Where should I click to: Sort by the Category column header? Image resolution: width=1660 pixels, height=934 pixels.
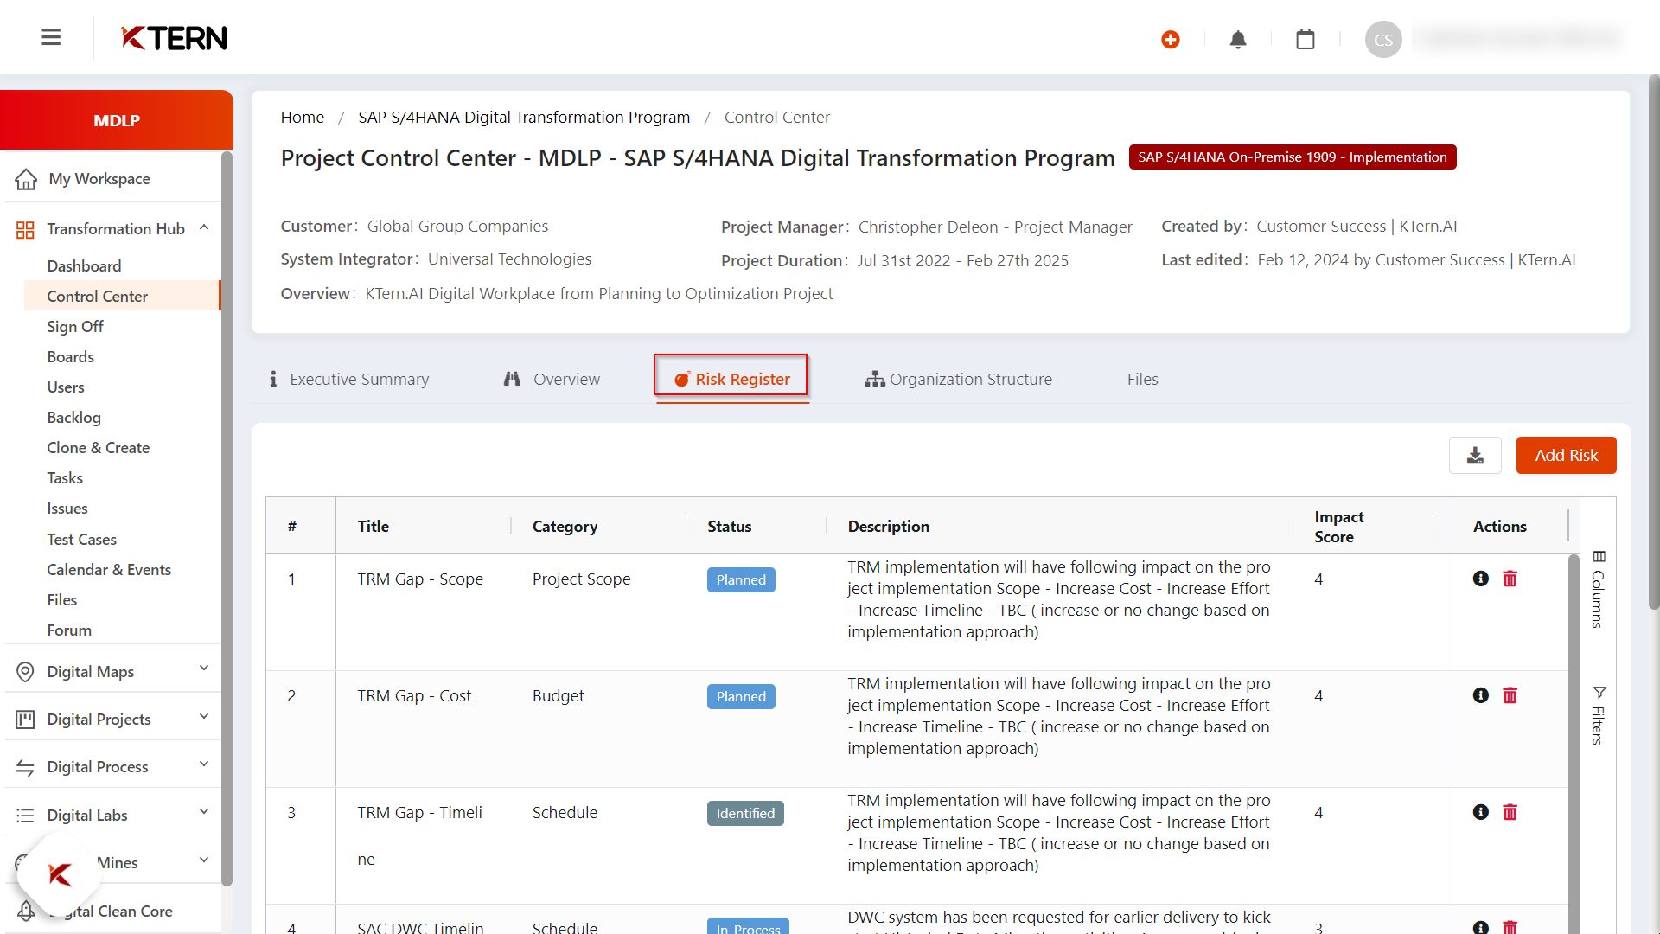point(565,526)
